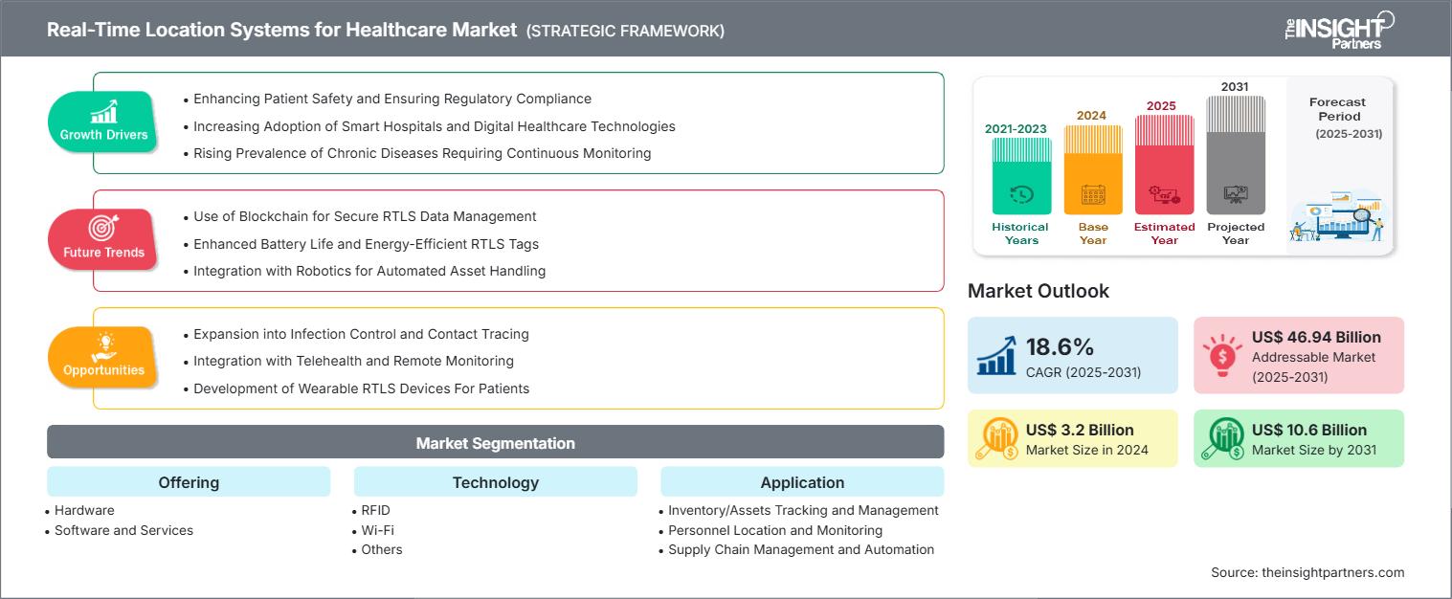
Task: Click the Growth Drivers bar chart icon
Action: pyautogui.click(x=103, y=111)
